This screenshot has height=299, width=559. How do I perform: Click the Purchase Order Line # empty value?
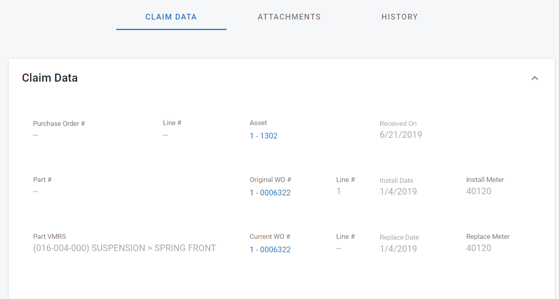coord(165,135)
